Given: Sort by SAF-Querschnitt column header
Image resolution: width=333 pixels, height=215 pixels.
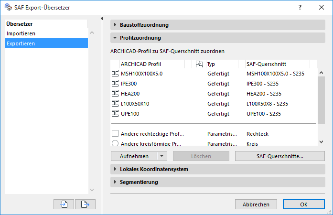Looking at the screenshot, I should (278, 64).
